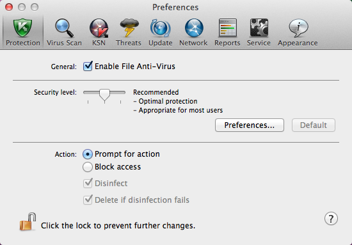352x245 pixels.
Task: Toggle Delete if disinfection fails checkbox
Action: point(88,200)
